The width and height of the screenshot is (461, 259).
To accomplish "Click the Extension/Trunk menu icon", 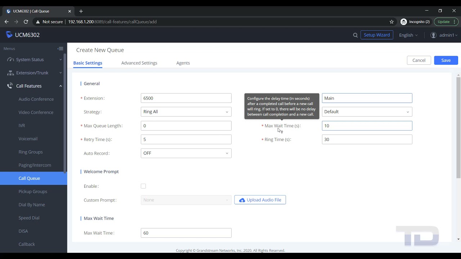I will coord(10,73).
